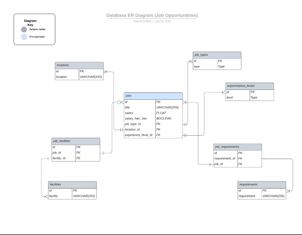Select the 'Diagram Key' heading
Screen dimensions: 302x235
(x=30, y=23)
